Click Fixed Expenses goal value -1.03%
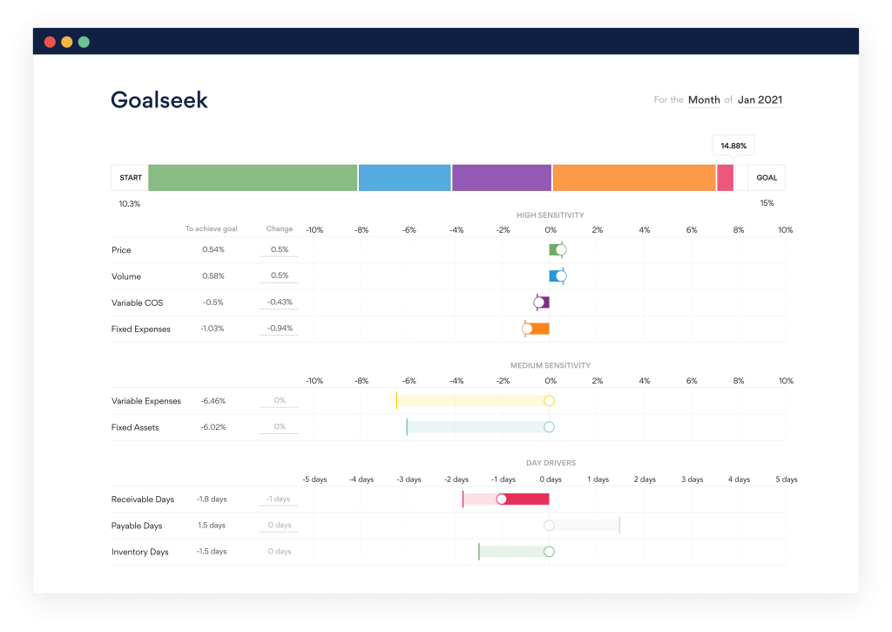The image size is (892, 632). click(213, 329)
